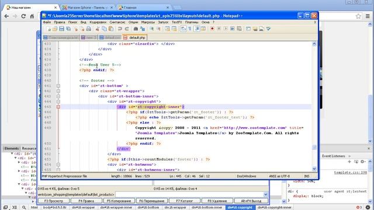Collapse the red fold marker on line 445
Viewport: 374px width, 210px height.
pos(58,107)
